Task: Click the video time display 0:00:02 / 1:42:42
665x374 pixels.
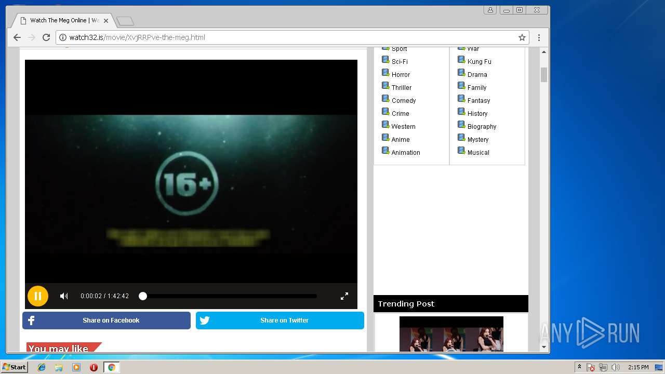Action: click(x=104, y=296)
